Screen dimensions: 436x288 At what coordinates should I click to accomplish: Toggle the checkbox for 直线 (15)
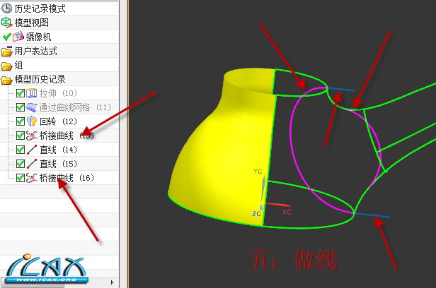click(x=21, y=164)
